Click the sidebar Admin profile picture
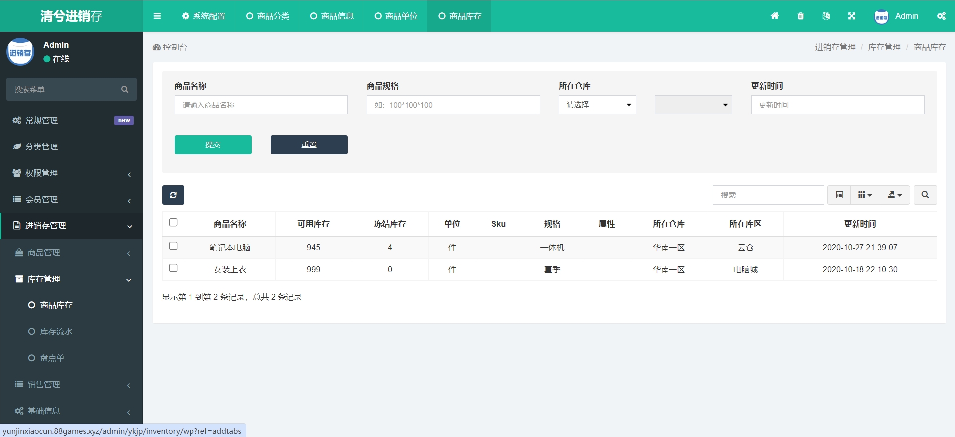Image resolution: width=955 pixels, height=437 pixels. [x=20, y=52]
